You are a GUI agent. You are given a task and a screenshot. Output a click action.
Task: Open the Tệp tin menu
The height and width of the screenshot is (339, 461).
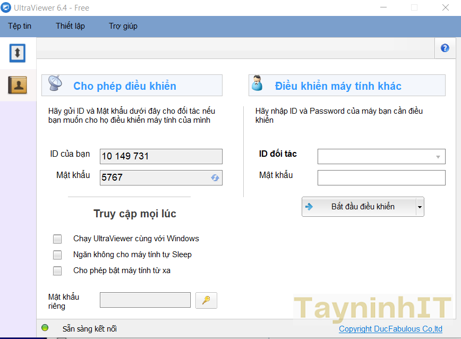tap(20, 26)
